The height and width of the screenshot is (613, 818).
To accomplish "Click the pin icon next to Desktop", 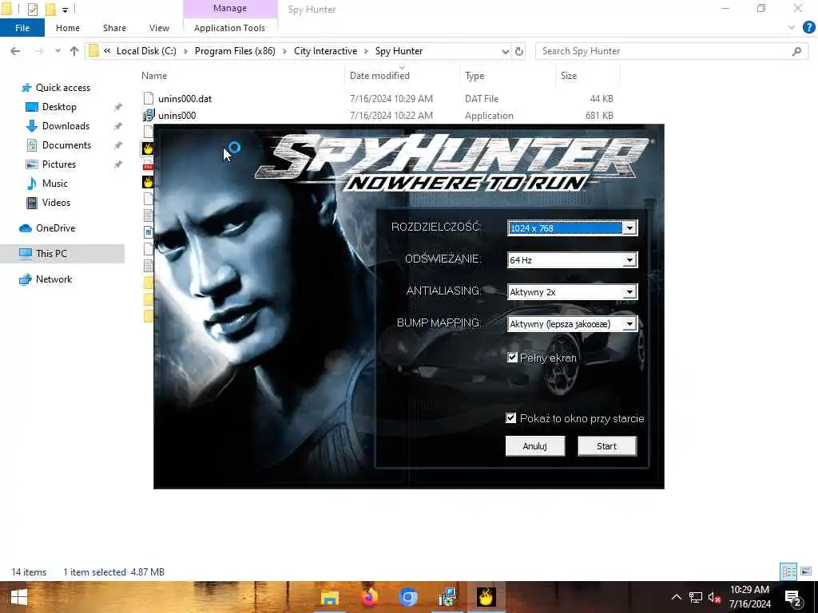I will (x=118, y=107).
